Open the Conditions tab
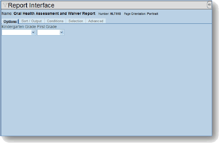Screen dimensions: 219x143 (55, 21)
